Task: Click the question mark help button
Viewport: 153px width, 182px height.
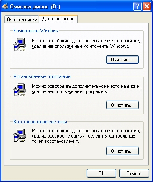Action: coord(137,6)
